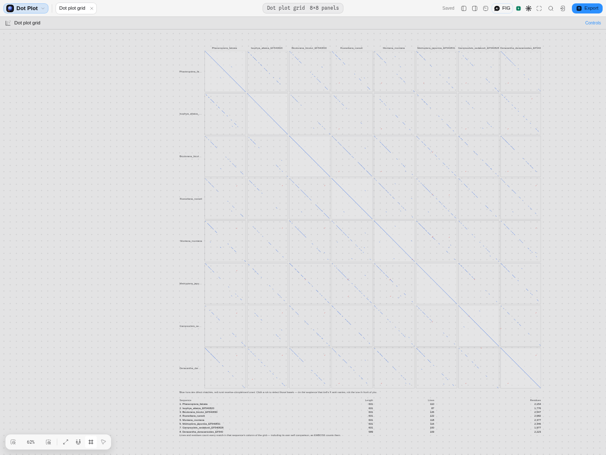
Task: Click the 62% zoom level value
Action: [31, 442]
